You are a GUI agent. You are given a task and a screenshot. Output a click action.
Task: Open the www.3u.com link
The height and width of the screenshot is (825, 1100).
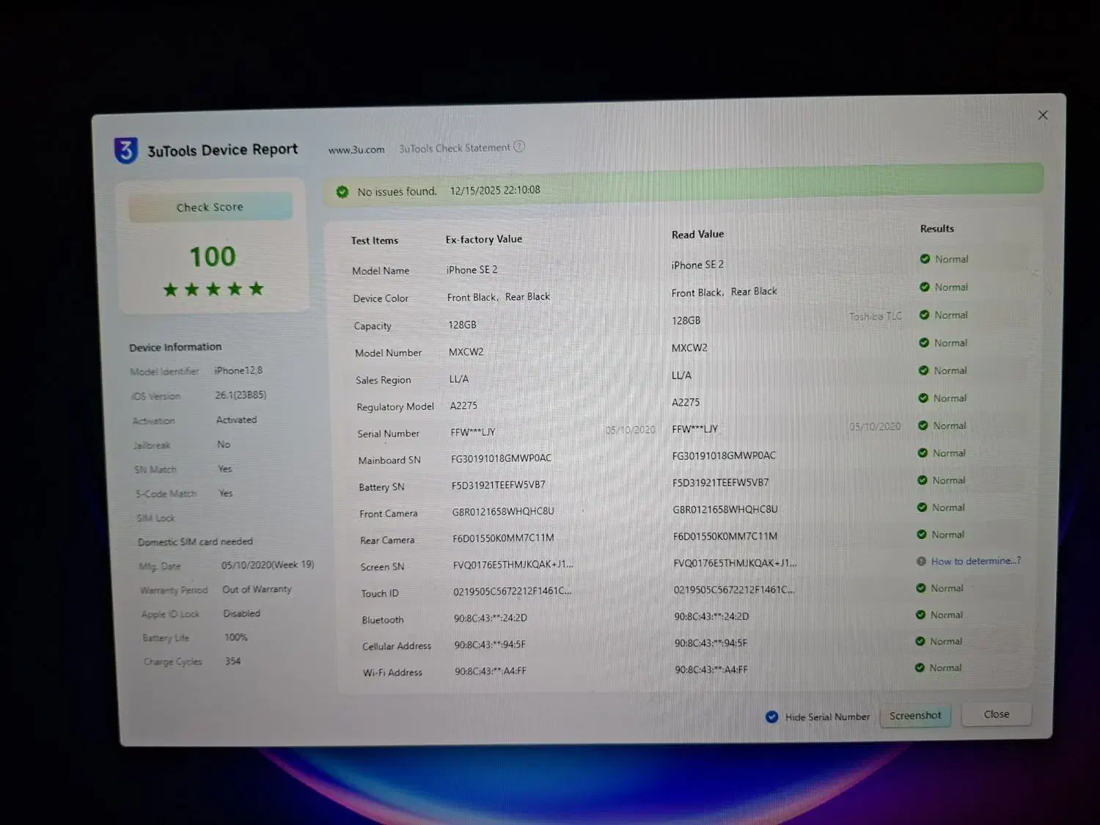pyautogui.click(x=356, y=150)
